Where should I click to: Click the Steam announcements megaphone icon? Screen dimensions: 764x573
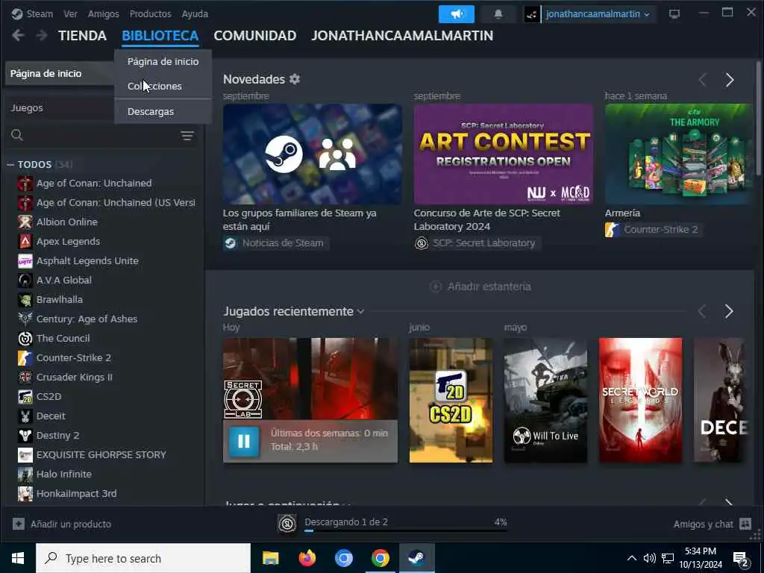click(456, 14)
